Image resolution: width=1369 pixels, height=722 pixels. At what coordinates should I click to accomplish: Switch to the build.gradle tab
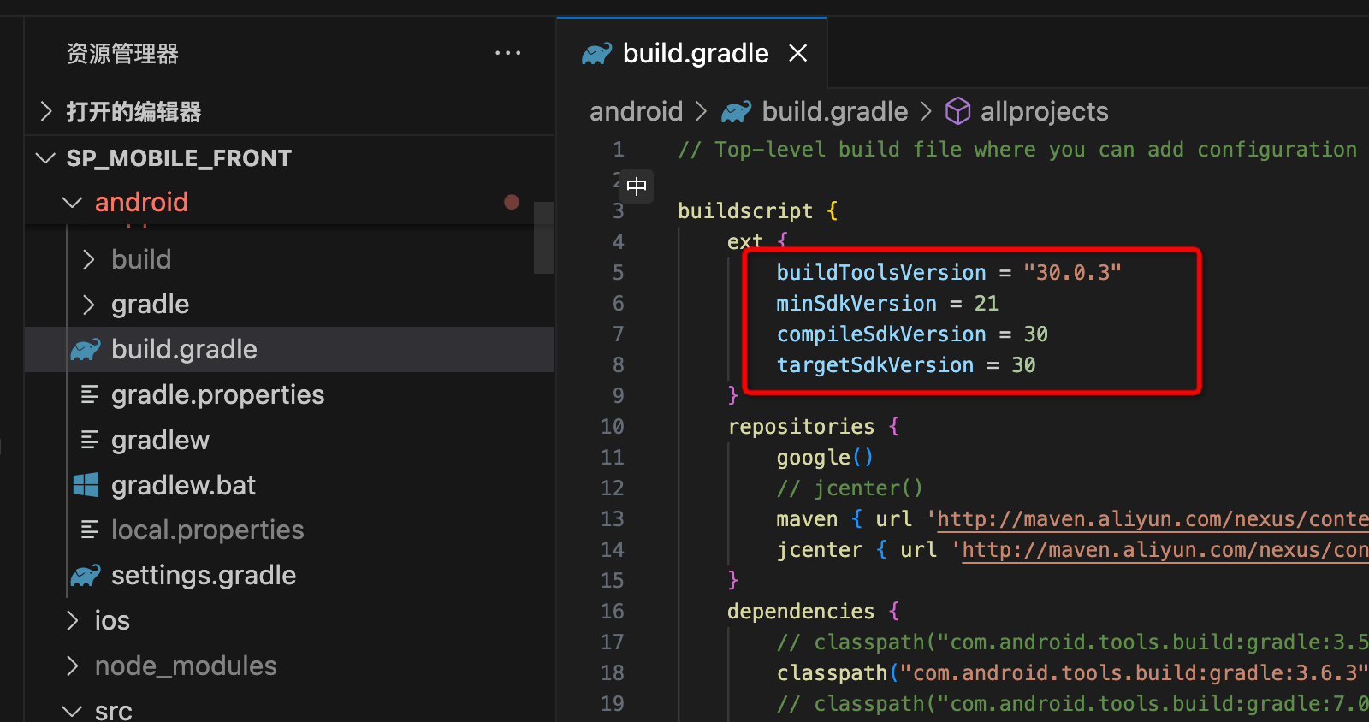(x=691, y=53)
